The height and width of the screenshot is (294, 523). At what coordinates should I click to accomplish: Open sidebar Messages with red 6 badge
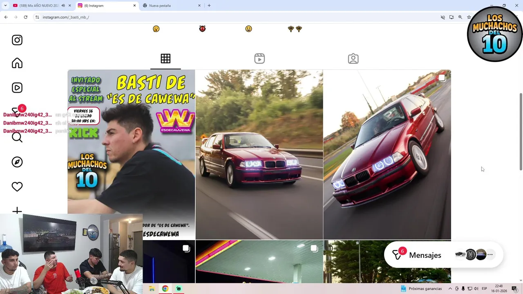(x=18, y=111)
